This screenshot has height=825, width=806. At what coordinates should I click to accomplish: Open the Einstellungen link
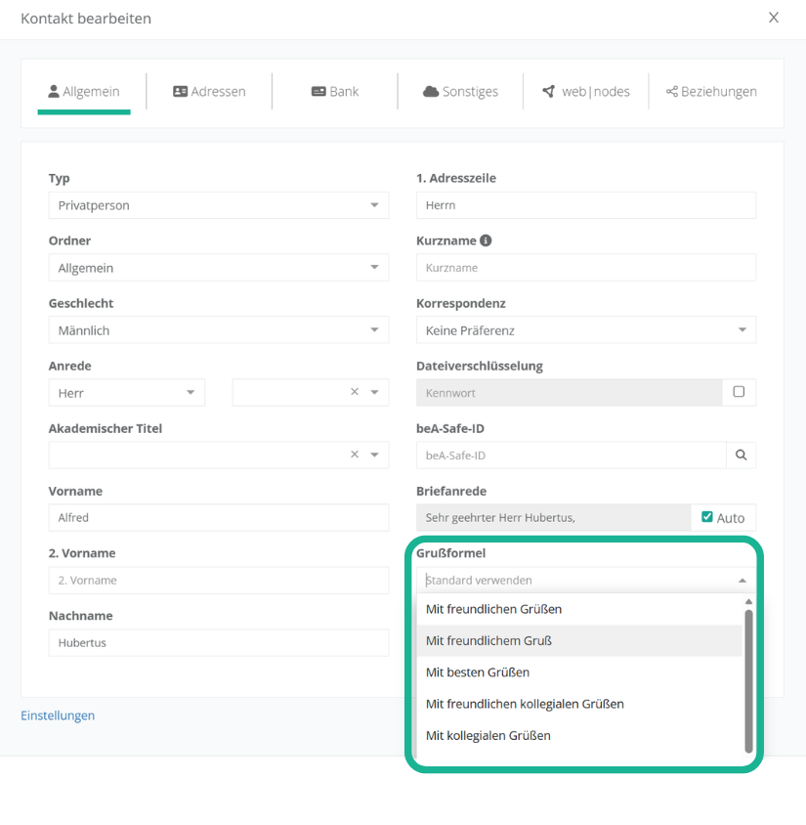[x=58, y=716]
